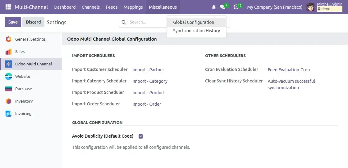Viewport: 348px width, 168px height.
Task: Open My Company (San Francisco) switcher
Action: pyautogui.click(x=275, y=7)
